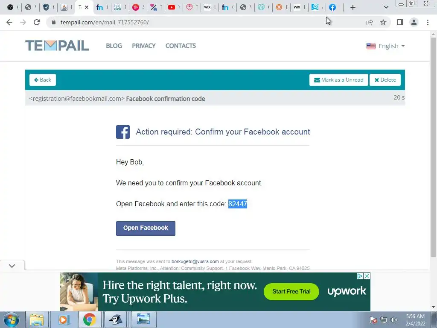Switch to the fast click icon tab
This screenshot has height=328, width=437.
click(118, 7)
